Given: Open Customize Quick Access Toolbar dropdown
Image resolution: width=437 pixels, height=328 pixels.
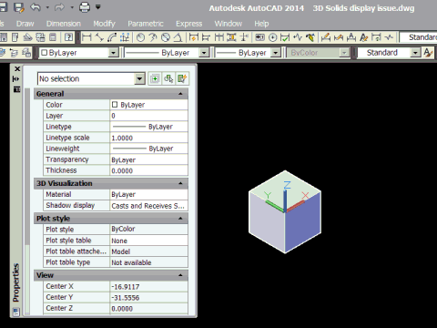Looking at the screenshot, I should [x=97, y=6].
